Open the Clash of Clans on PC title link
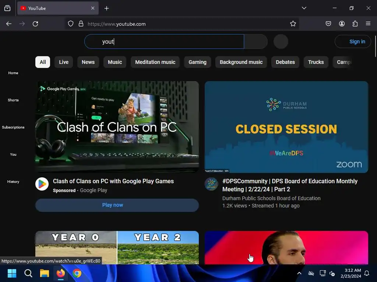 coord(113,181)
